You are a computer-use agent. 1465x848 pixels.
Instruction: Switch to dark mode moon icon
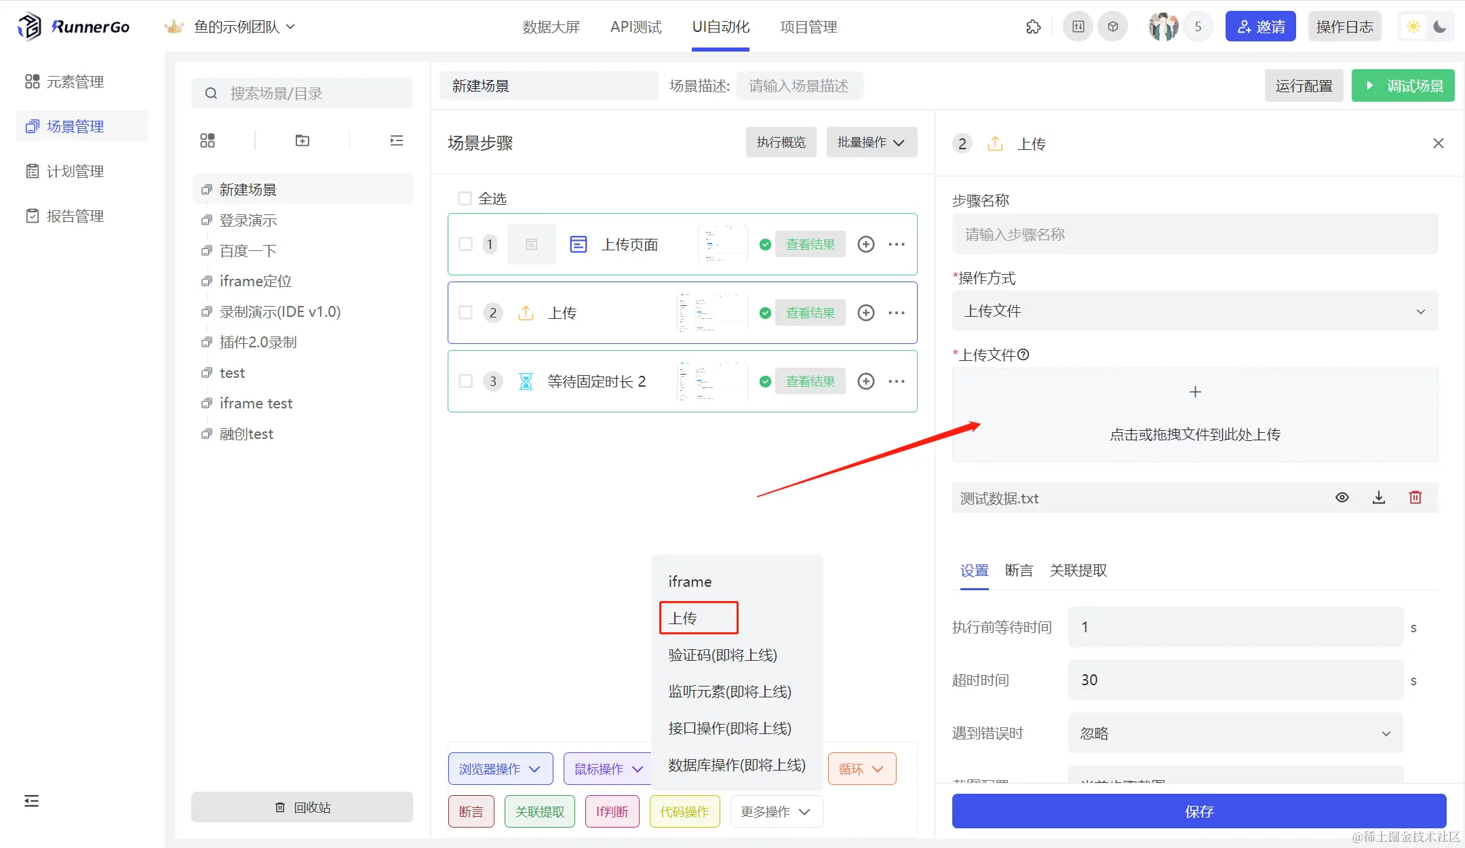click(1440, 27)
